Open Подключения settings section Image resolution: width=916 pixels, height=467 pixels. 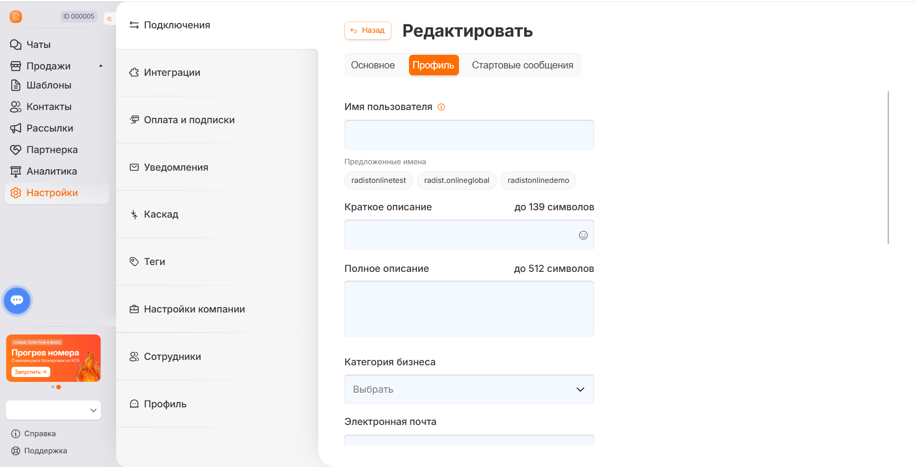[217, 25]
